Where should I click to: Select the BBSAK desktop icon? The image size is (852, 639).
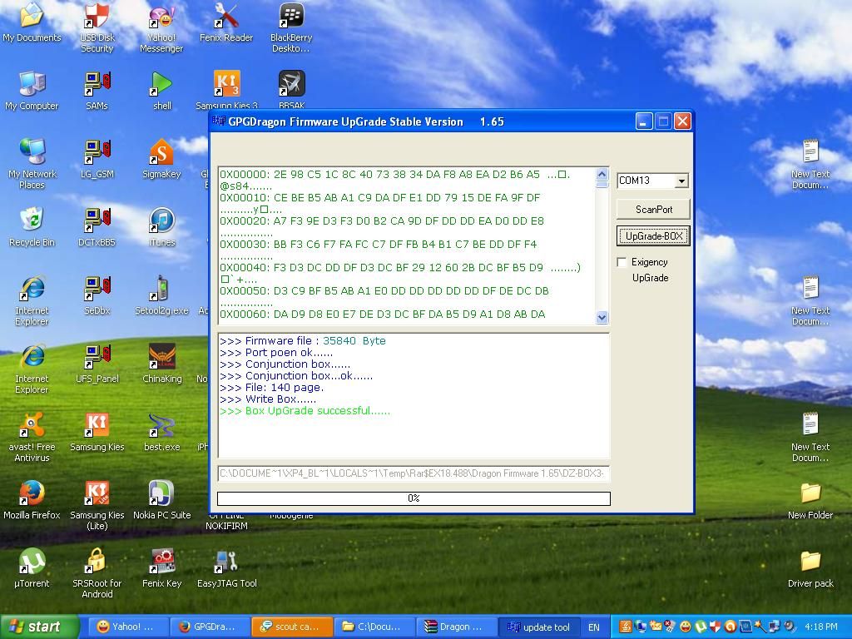[x=291, y=89]
